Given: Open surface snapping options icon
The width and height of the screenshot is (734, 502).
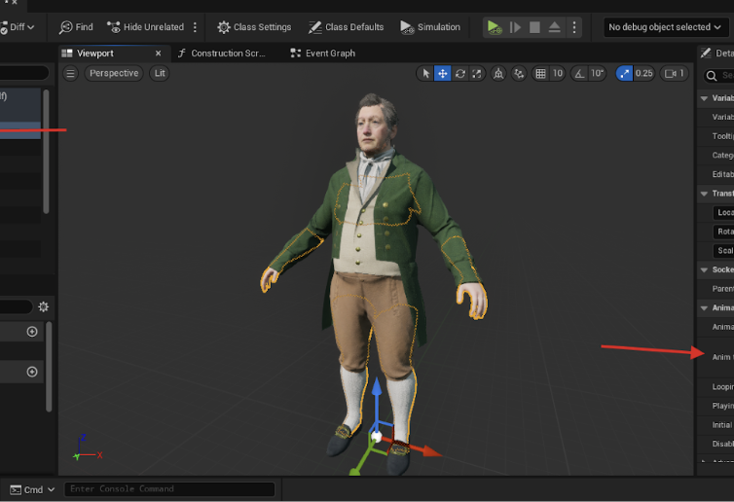Looking at the screenshot, I should [519, 74].
